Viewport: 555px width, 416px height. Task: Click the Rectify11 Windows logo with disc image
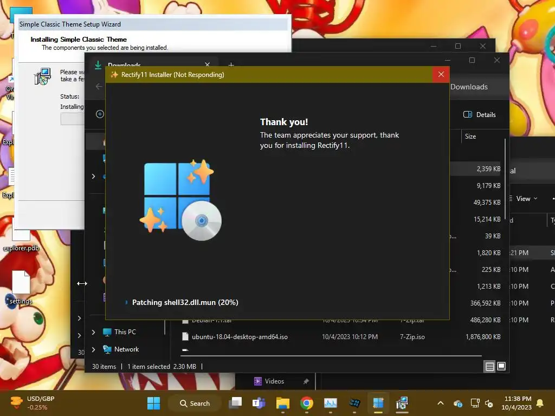[x=180, y=200]
